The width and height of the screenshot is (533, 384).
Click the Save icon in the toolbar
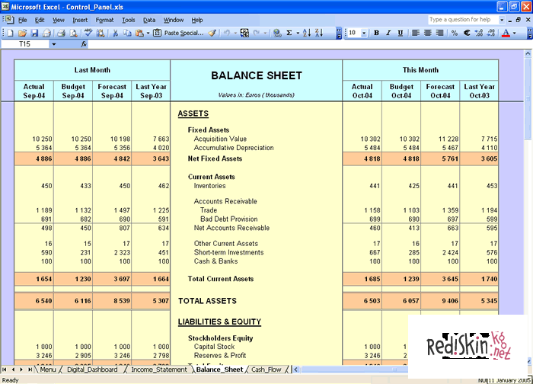(34, 33)
